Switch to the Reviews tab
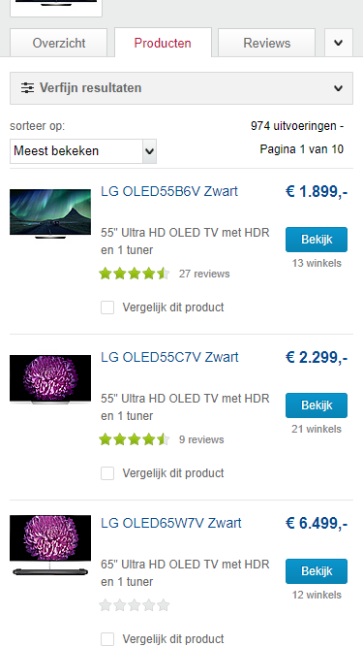This screenshot has height=647, width=363. tap(267, 43)
